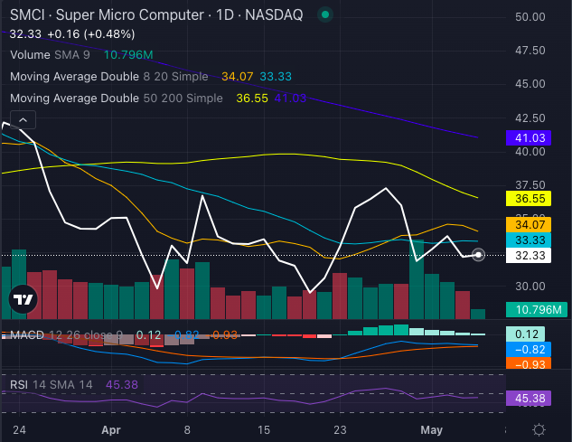The height and width of the screenshot is (442, 572).
Task: Click the 45.38 RSI value in legend
Action: [x=122, y=385]
